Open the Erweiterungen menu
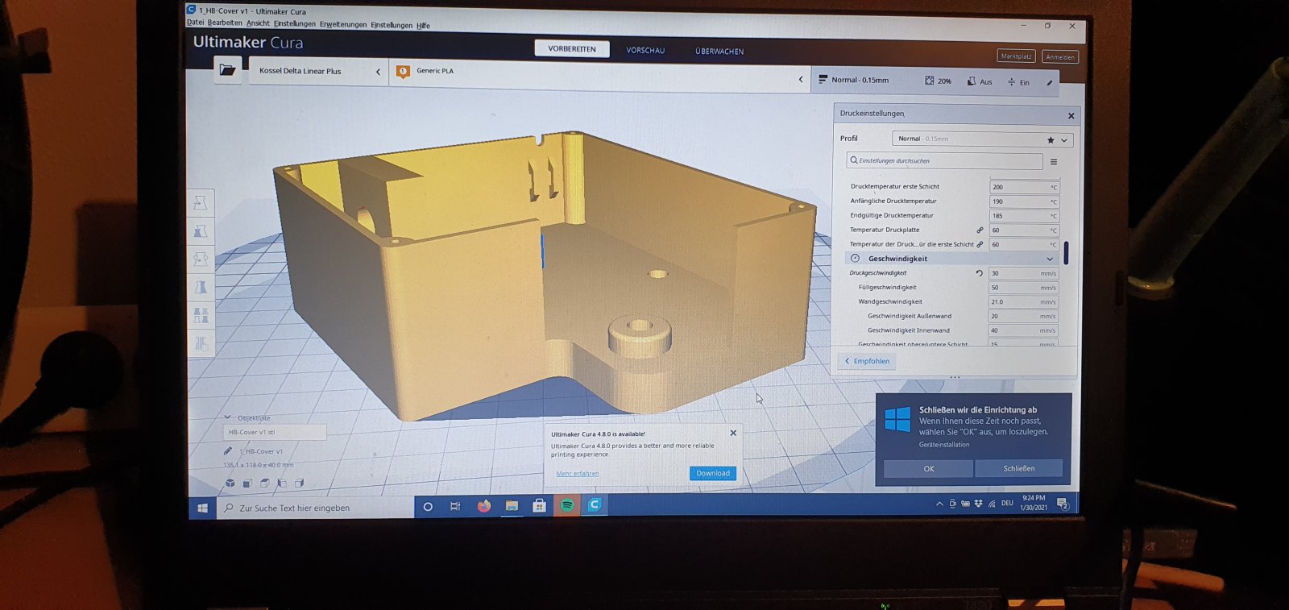 (x=342, y=24)
